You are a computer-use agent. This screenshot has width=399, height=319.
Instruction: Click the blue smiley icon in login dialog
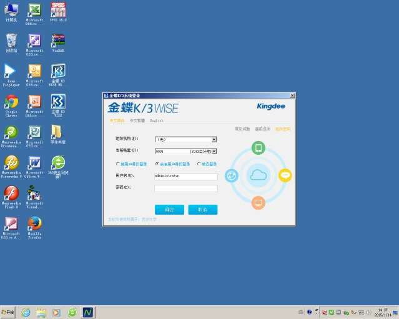click(x=231, y=175)
